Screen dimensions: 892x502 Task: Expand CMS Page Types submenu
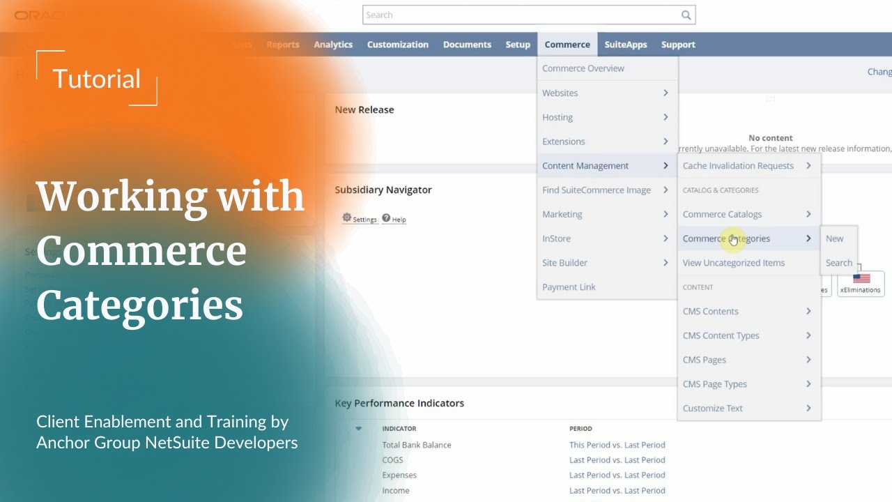pos(749,384)
